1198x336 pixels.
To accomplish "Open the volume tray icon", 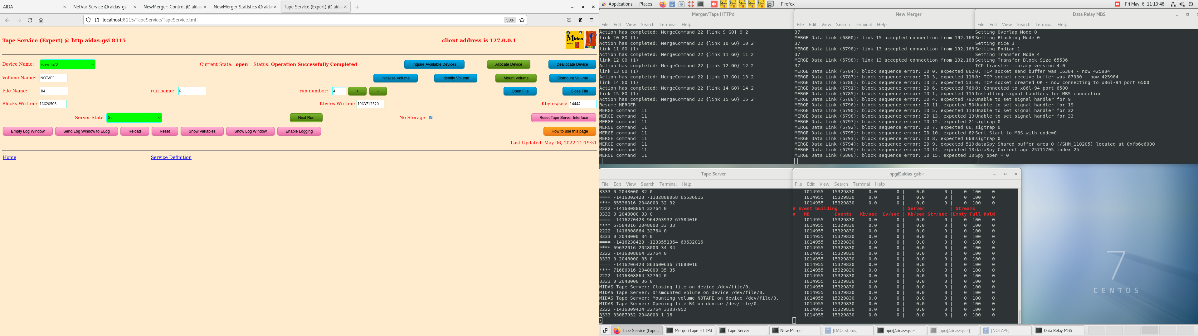I will click(1182, 4).
